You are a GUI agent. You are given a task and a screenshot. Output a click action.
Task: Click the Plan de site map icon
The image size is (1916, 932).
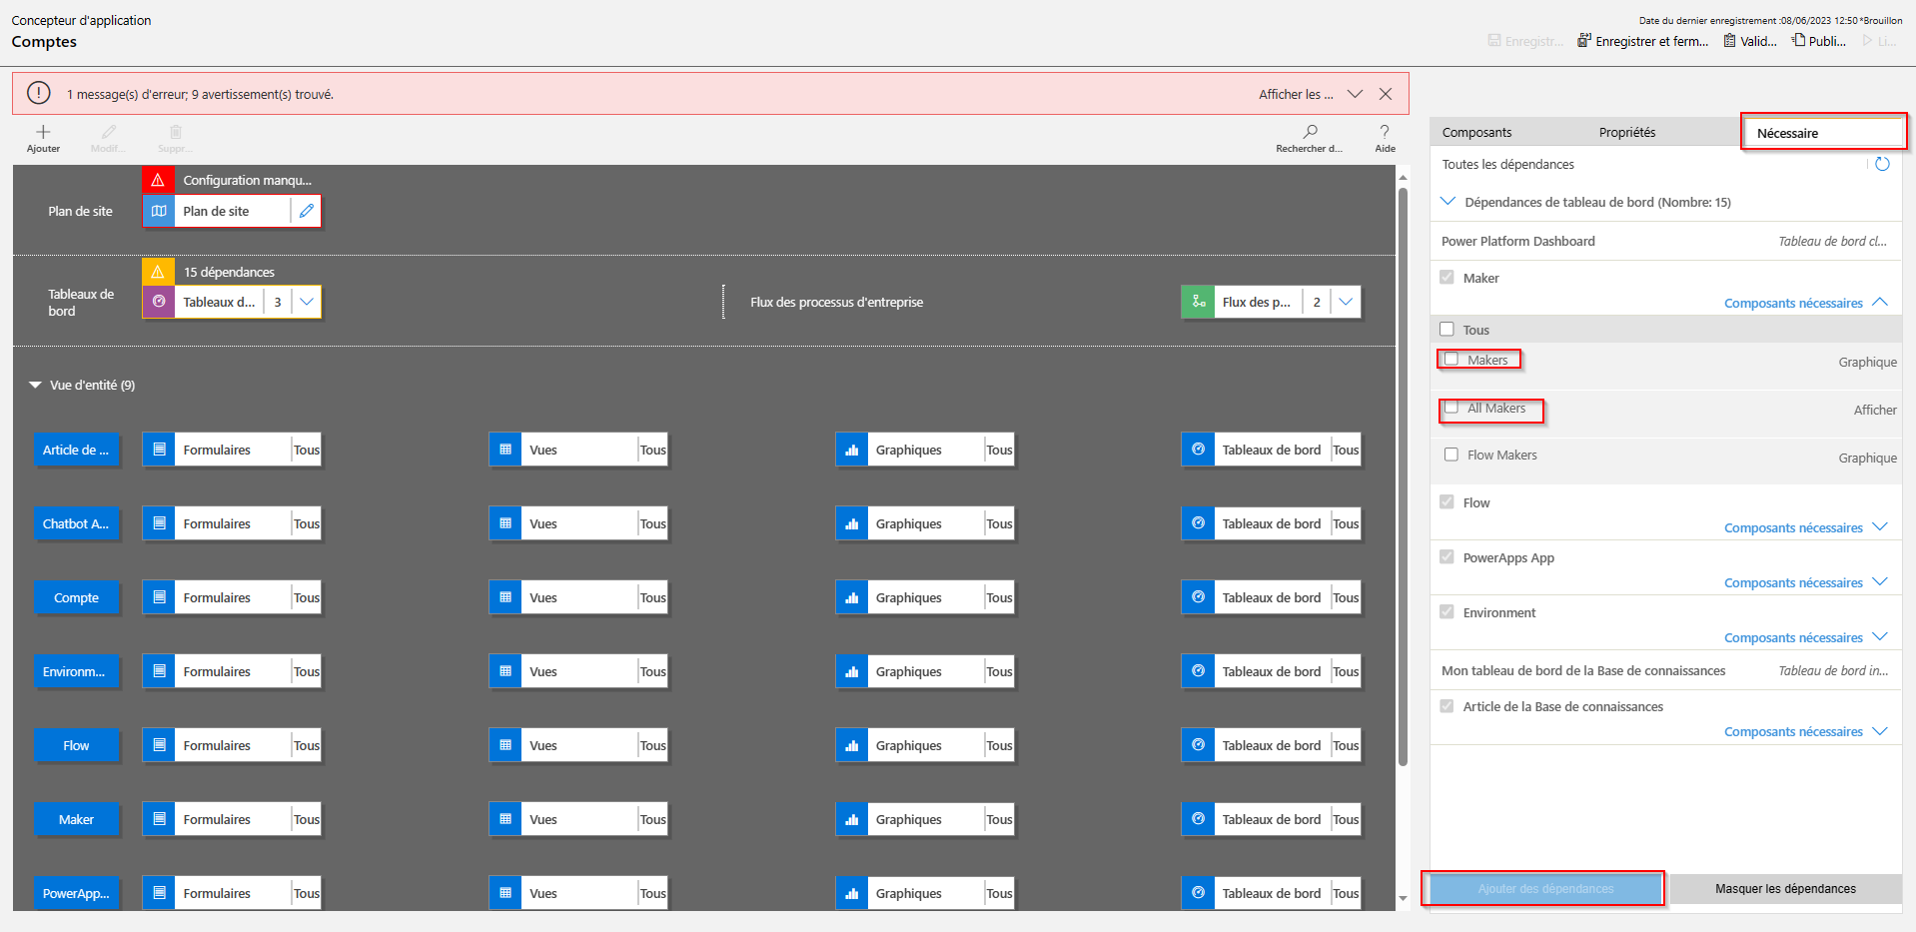click(x=159, y=211)
